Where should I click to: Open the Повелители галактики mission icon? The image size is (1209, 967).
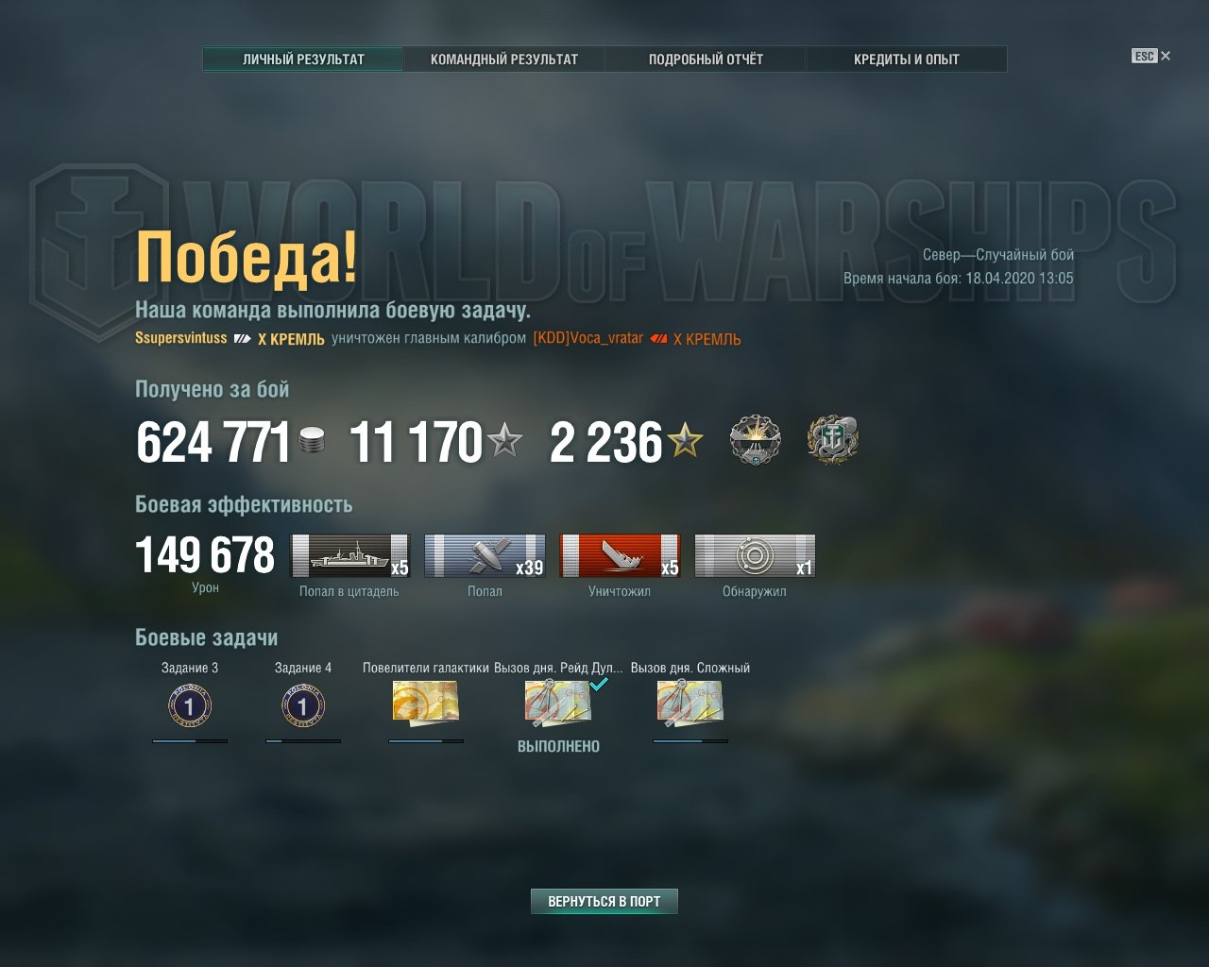click(426, 704)
